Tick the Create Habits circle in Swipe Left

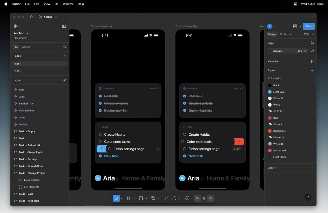(x=100, y=135)
